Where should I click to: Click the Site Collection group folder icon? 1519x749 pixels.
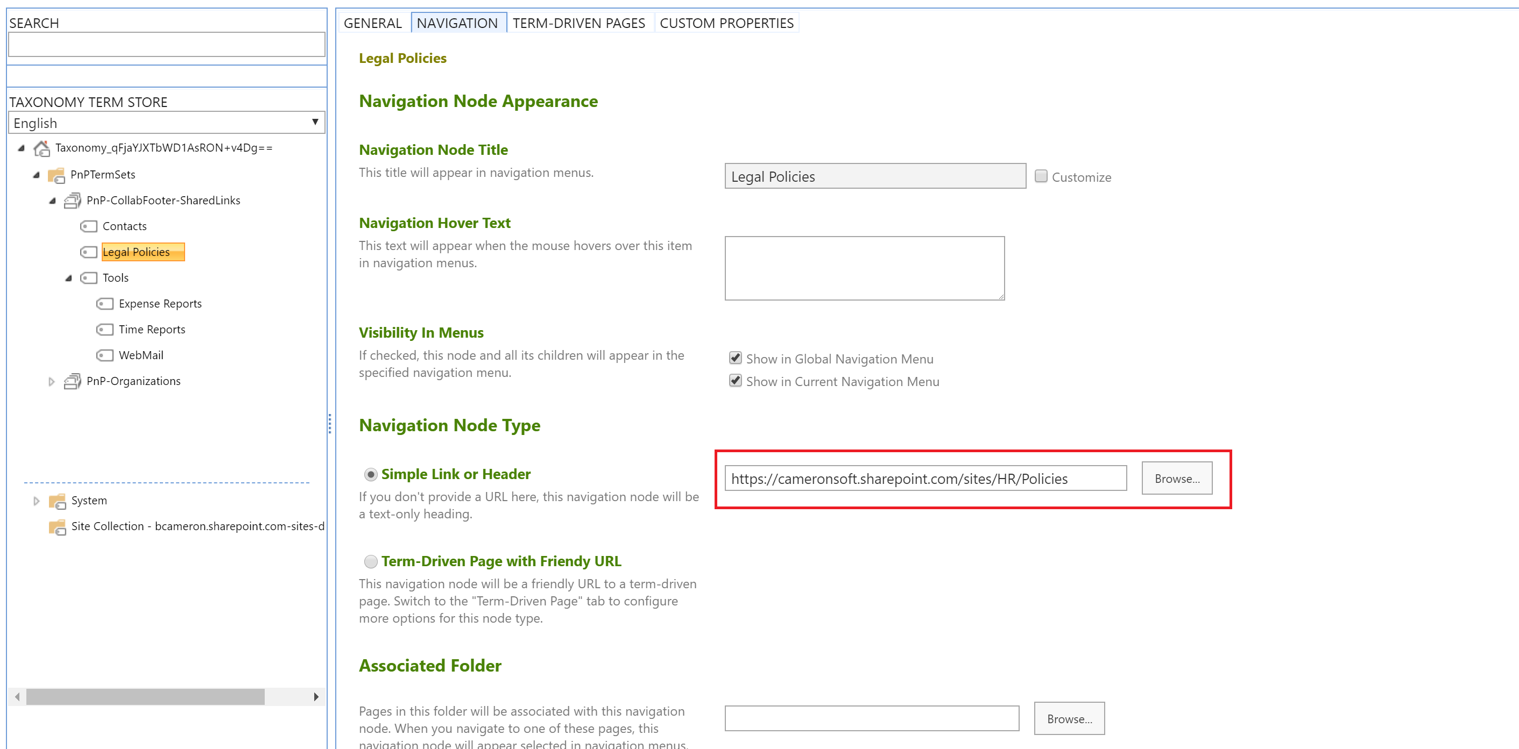57,527
